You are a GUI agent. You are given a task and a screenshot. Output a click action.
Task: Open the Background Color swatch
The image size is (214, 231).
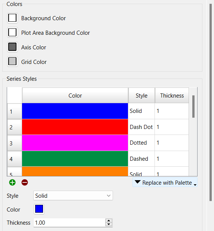(x=12, y=18)
